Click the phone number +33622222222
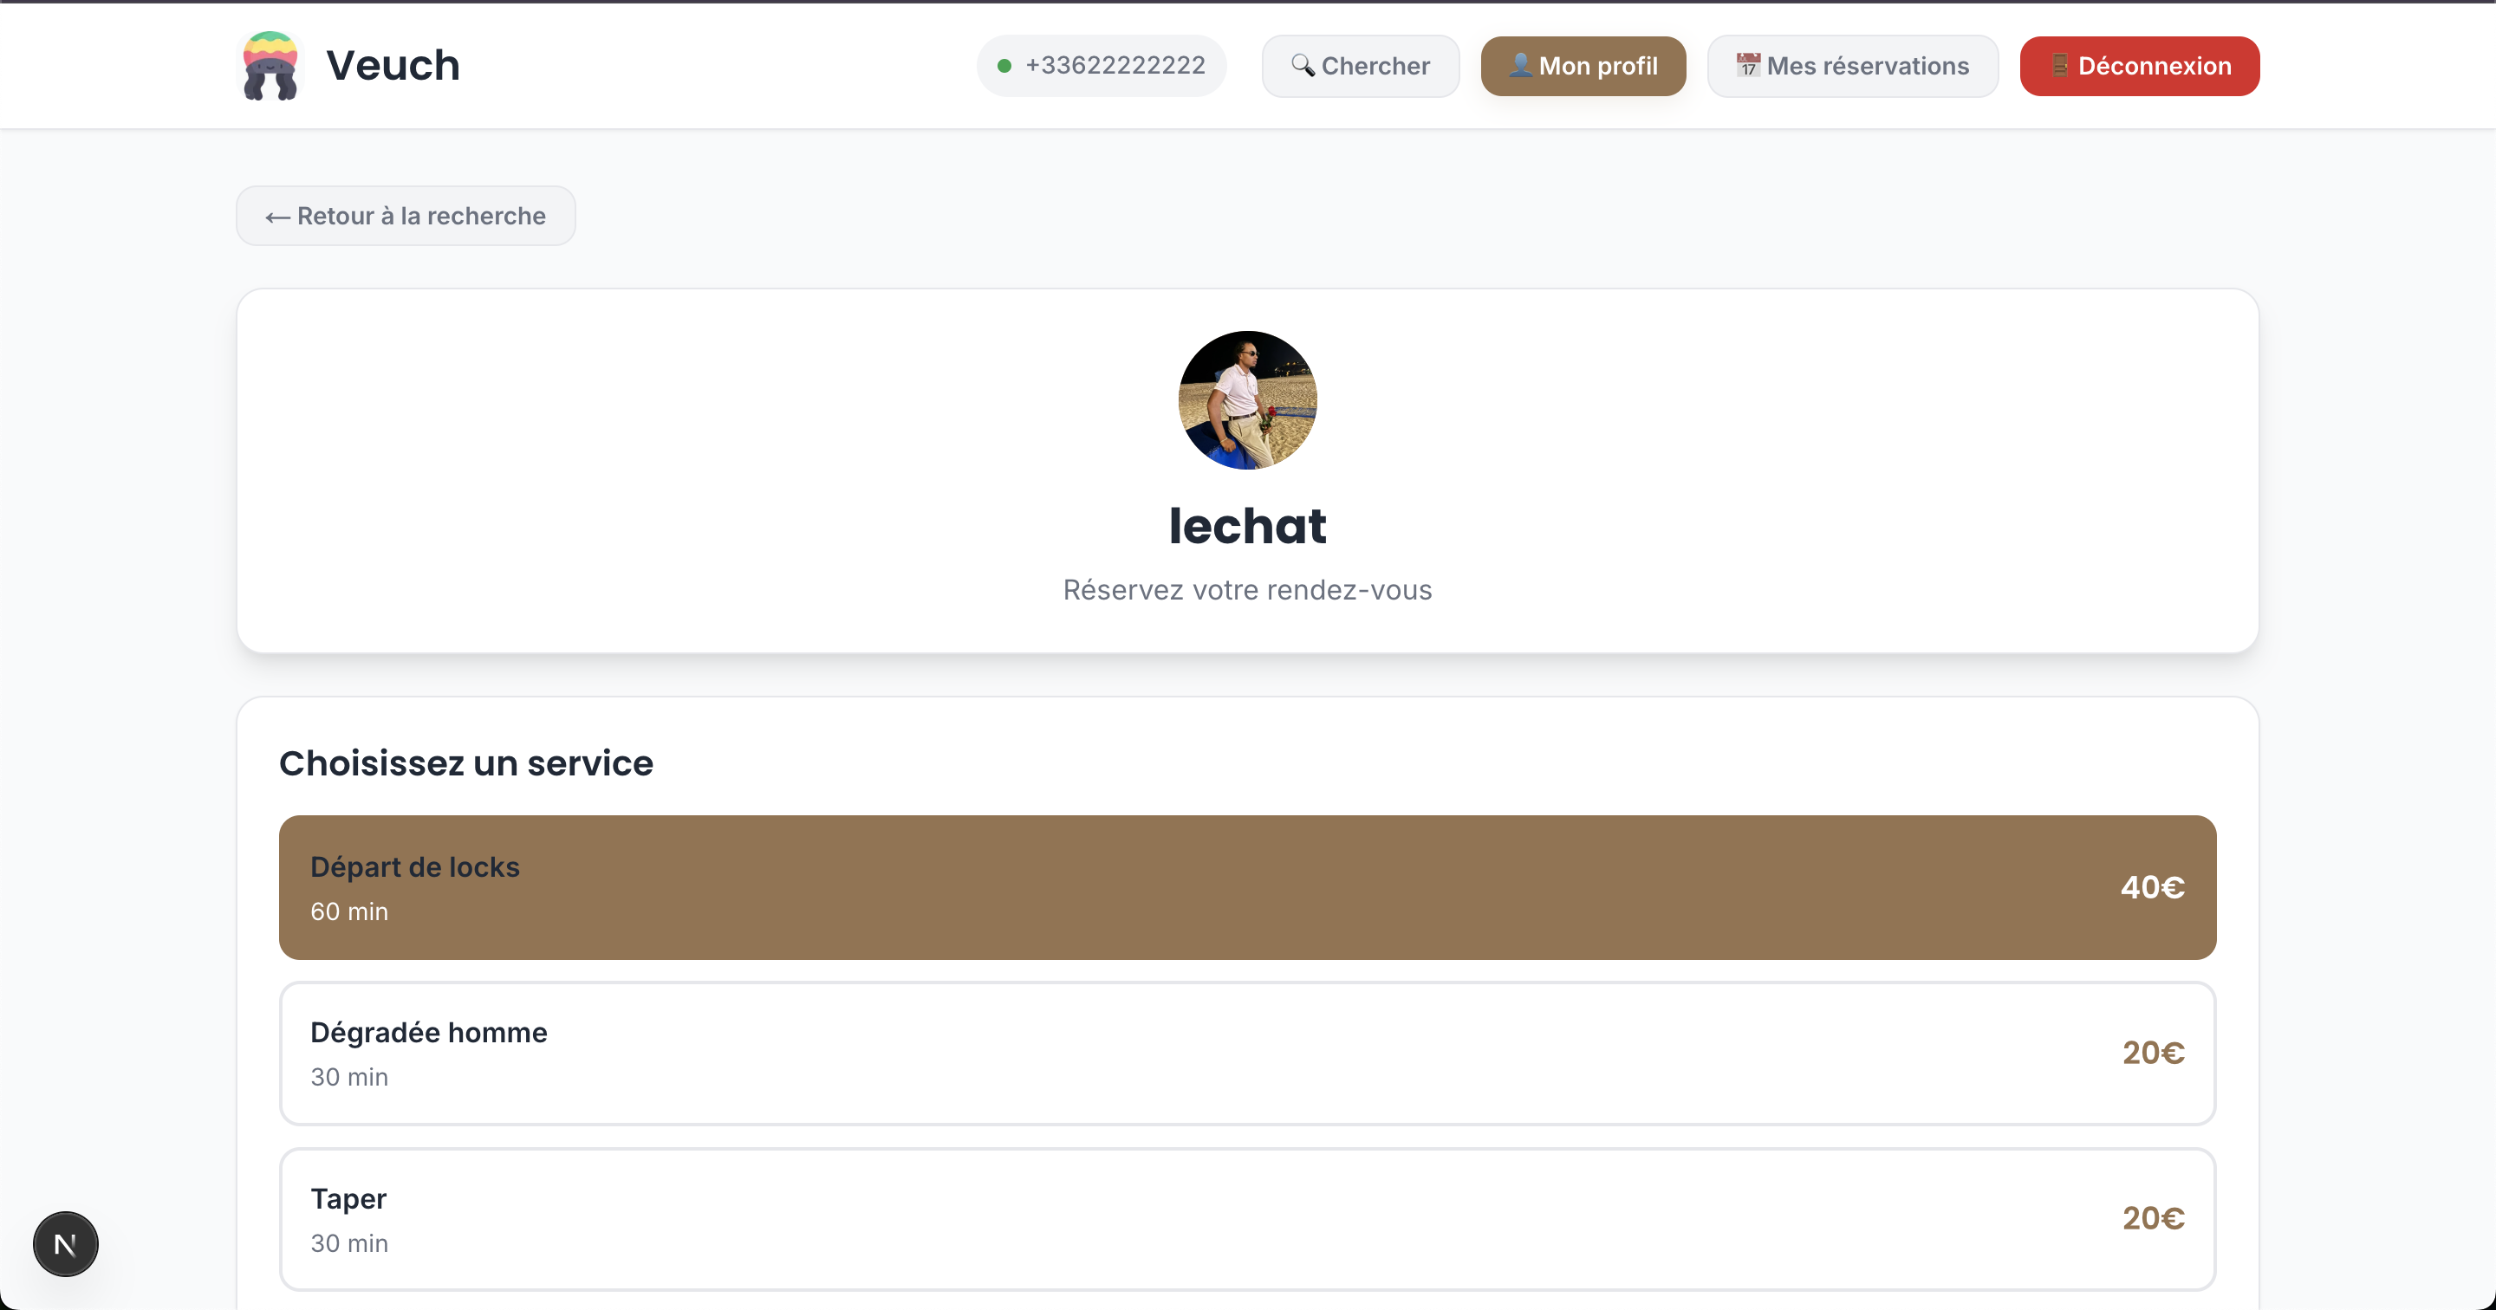The image size is (2496, 1310). 1115,65
